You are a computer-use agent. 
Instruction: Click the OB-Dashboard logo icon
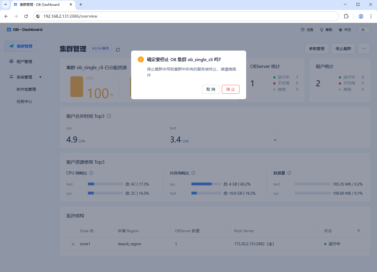(9, 30)
